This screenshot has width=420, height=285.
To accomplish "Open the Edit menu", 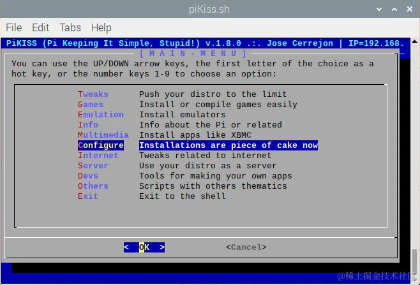I will pos(41,27).
